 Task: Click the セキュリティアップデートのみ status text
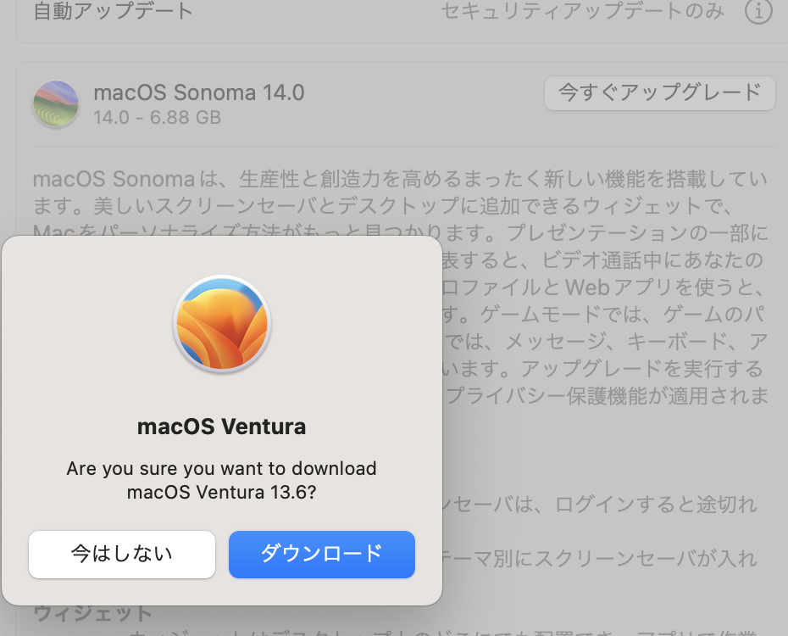coord(582,11)
